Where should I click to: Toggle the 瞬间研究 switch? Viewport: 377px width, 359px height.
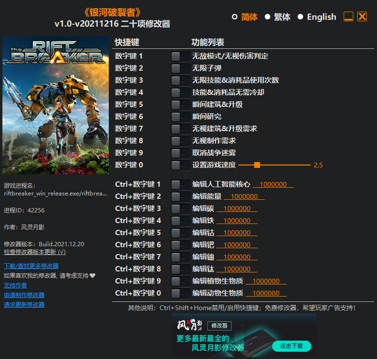point(180,117)
